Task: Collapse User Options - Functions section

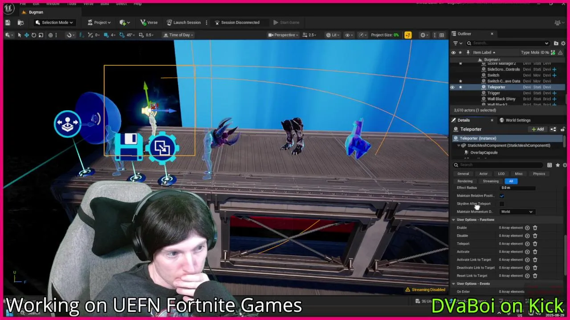Action: pyautogui.click(x=453, y=220)
